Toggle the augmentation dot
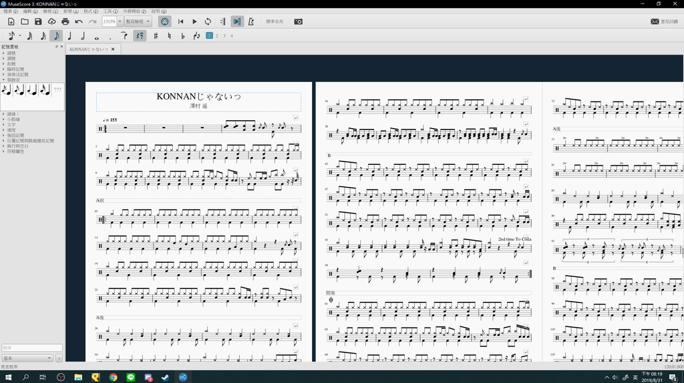 pyautogui.click(x=110, y=37)
